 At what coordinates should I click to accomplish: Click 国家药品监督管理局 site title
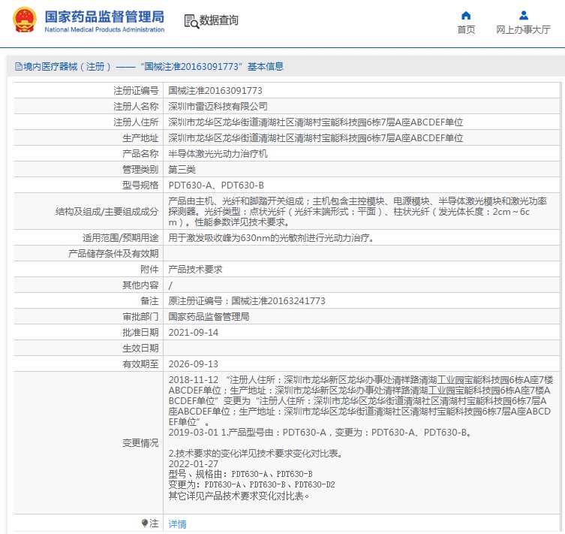104,17
